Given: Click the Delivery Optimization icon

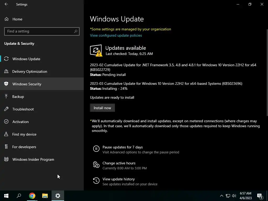Looking at the screenshot, I should coord(6,71).
